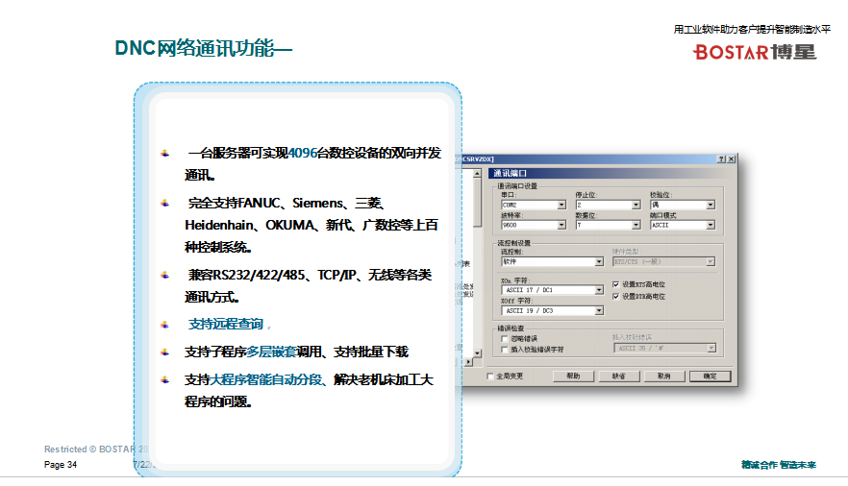This screenshot has width=848, height=486.
Task: Click the bullet icon beside 一台服务器可实现4096台
Action: [165, 154]
